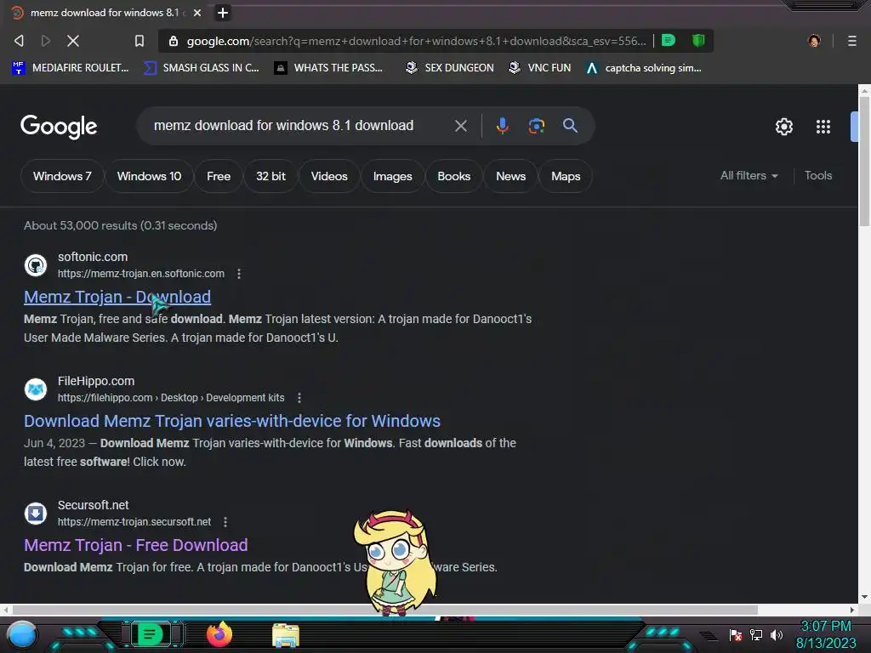
Task: Search by image with the Google Lens icon
Action: pyautogui.click(x=536, y=126)
